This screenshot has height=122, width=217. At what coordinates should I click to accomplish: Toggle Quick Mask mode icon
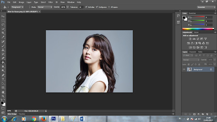pos(3,108)
